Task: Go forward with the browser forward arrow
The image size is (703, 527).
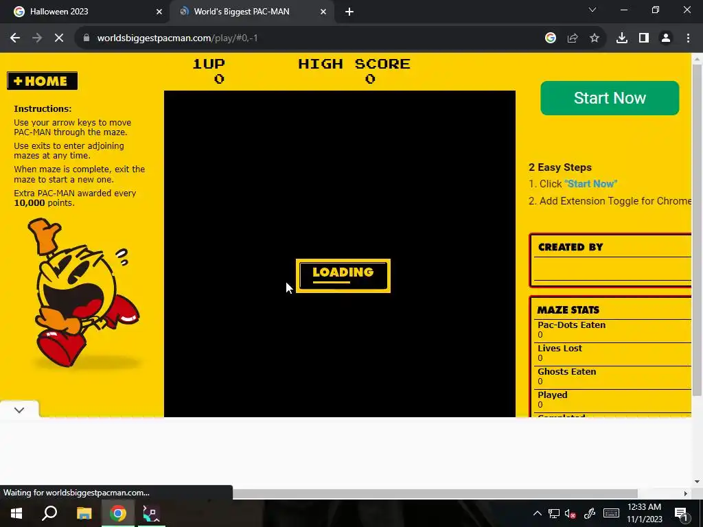Action: 37,38
